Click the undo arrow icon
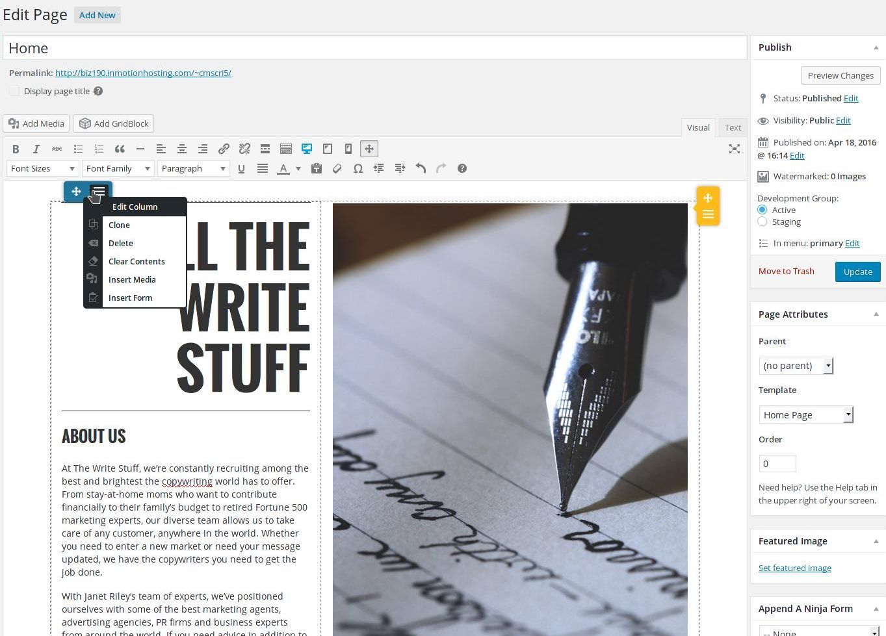 [421, 168]
